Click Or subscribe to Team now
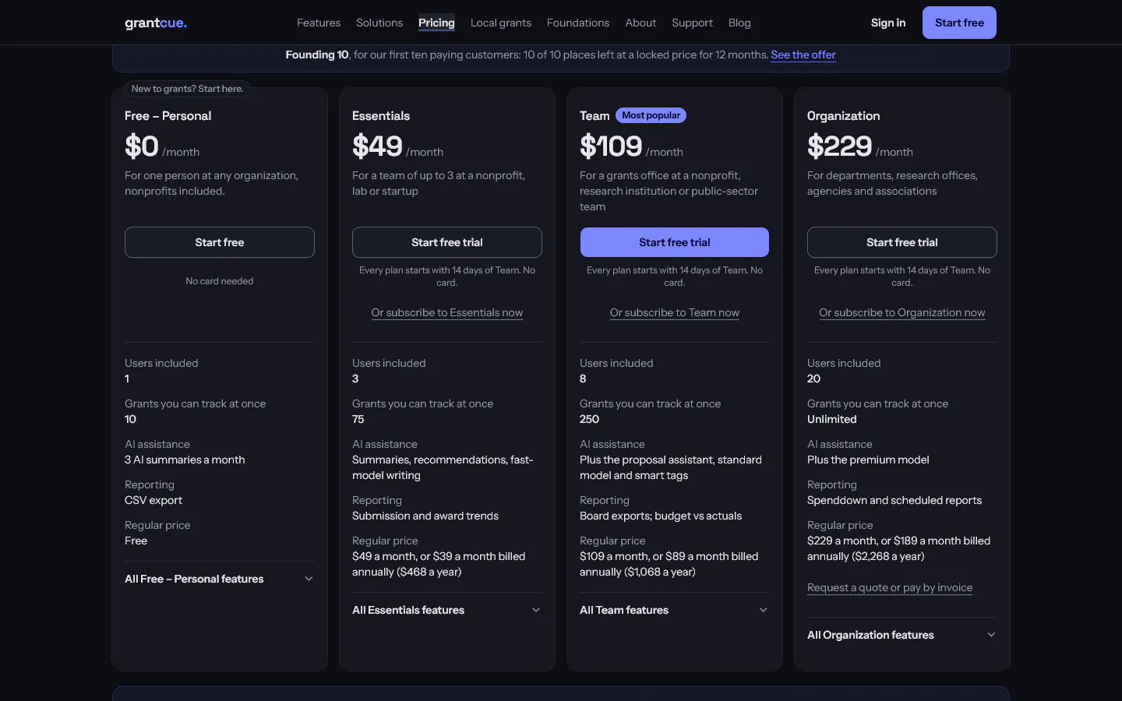Screen dimensions: 1122x701 coord(675,312)
